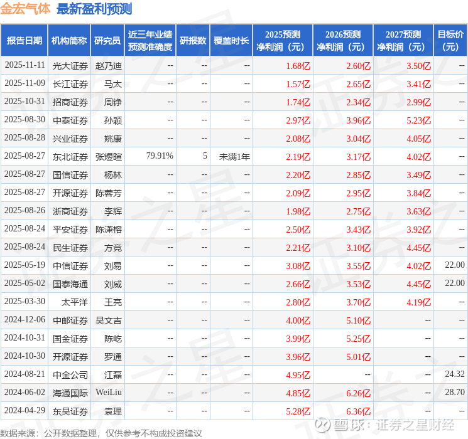Click report date 2025-11-11
468x439 pixels.
coord(24,65)
